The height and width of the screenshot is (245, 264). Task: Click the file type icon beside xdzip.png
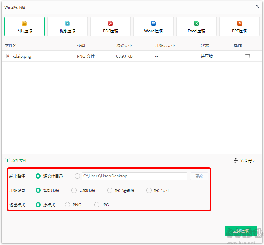8,56
